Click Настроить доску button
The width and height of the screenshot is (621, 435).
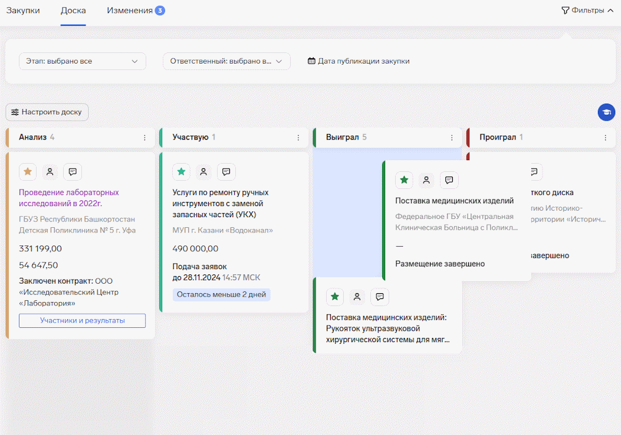point(47,112)
